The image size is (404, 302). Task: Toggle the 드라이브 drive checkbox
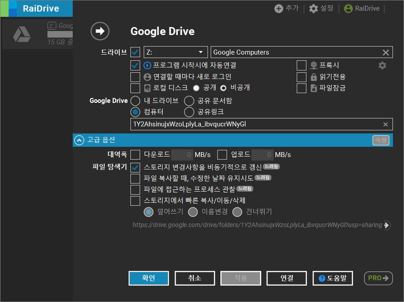click(x=135, y=52)
